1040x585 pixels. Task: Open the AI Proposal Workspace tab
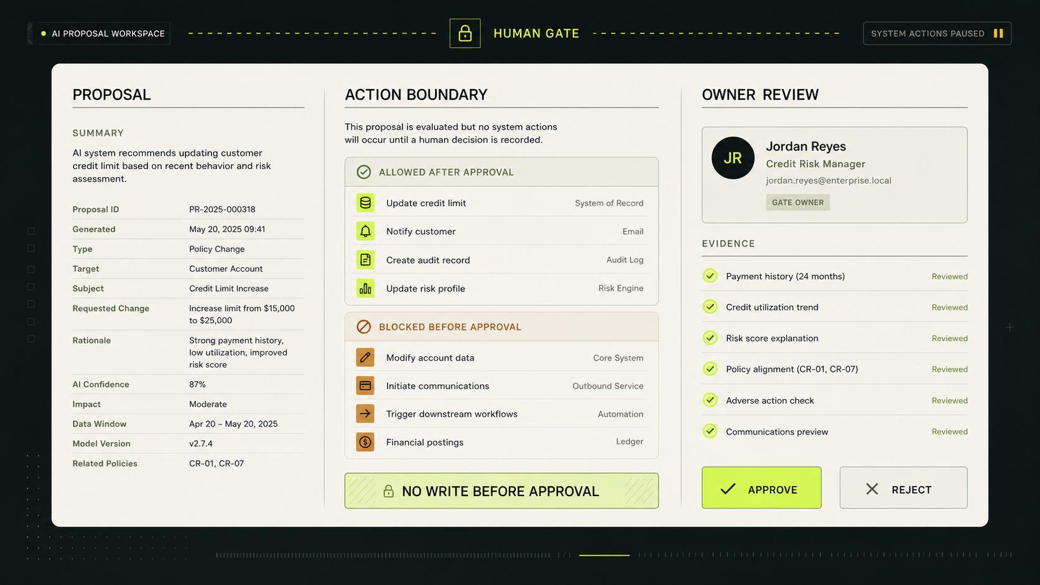pos(103,34)
